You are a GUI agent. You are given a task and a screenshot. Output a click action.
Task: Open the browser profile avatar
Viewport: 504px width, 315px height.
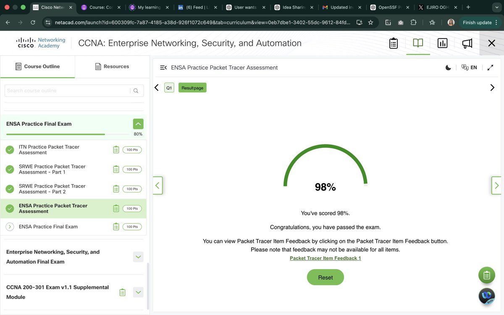pyautogui.click(x=451, y=23)
